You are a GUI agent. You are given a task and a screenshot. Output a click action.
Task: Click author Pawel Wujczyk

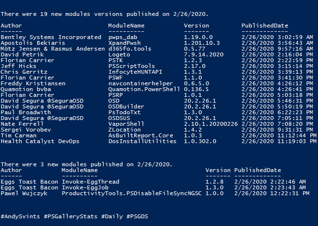24,193
